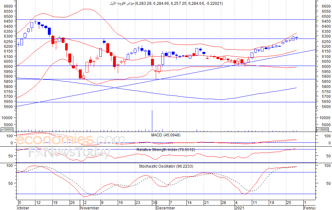Viewport: 332px width, 210px height.
Task: Click date label 25 in January 2021
Action: pyautogui.click(x=289, y=203)
